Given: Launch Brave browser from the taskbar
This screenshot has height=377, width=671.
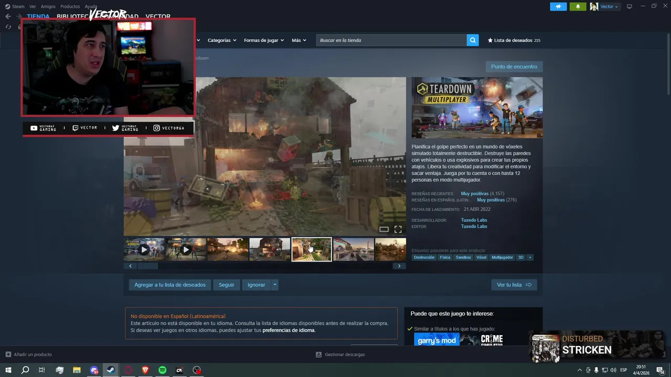Looking at the screenshot, I should tap(145, 370).
